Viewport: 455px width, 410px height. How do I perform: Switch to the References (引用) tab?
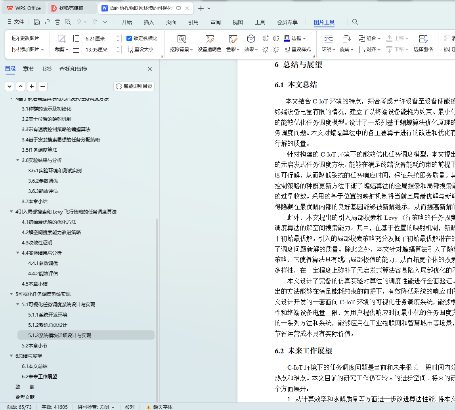click(x=193, y=22)
